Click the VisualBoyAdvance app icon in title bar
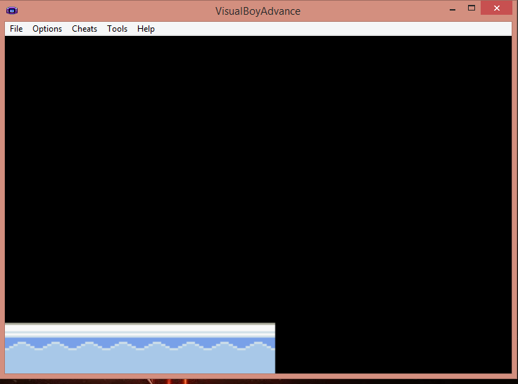The width and height of the screenshot is (518, 384). [12, 11]
